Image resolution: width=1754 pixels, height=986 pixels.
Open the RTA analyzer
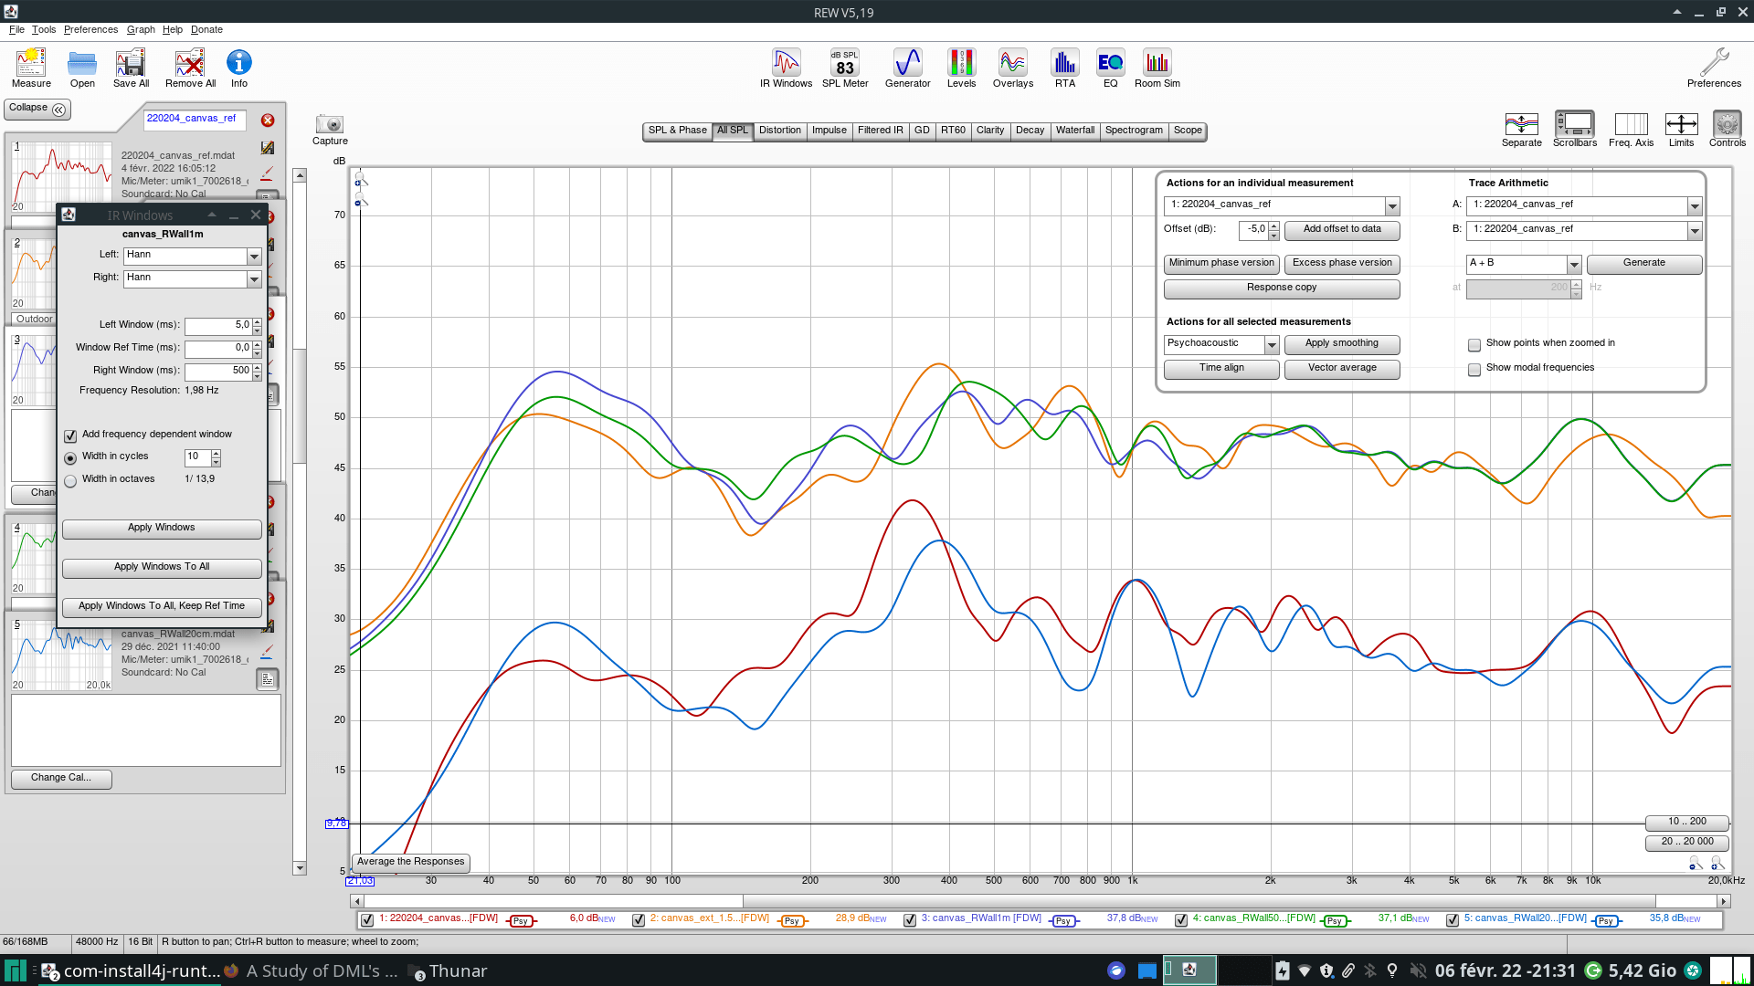tap(1065, 68)
